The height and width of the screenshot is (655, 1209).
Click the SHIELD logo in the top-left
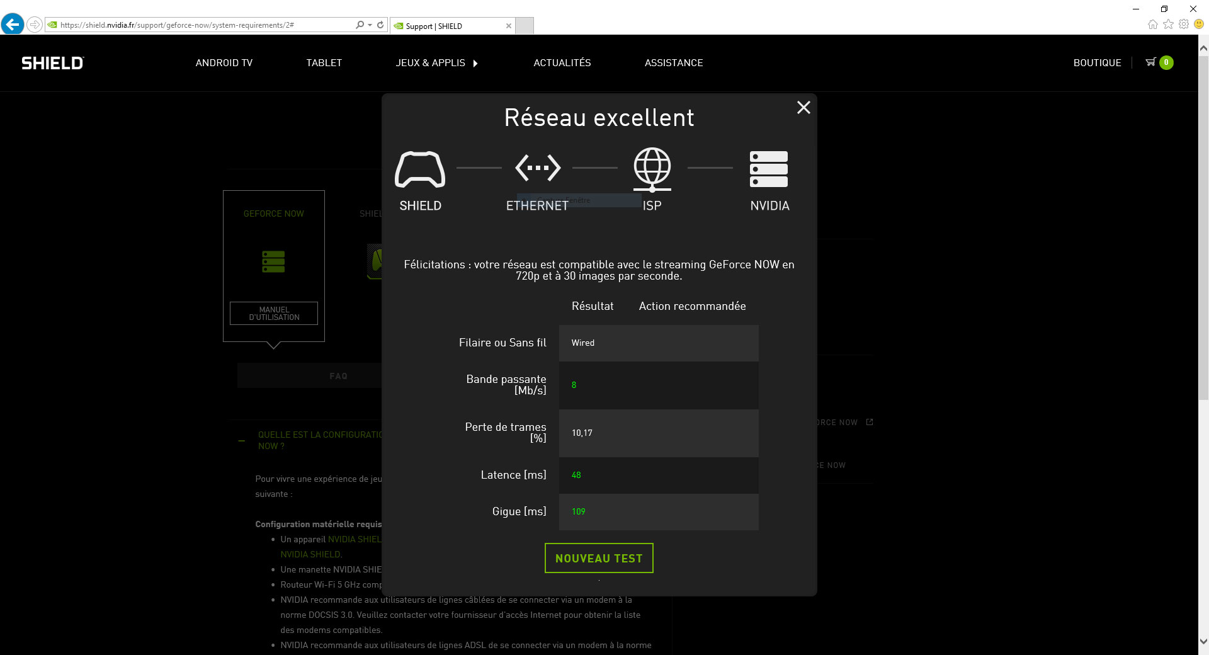pyautogui.click(x=52, y=62)
